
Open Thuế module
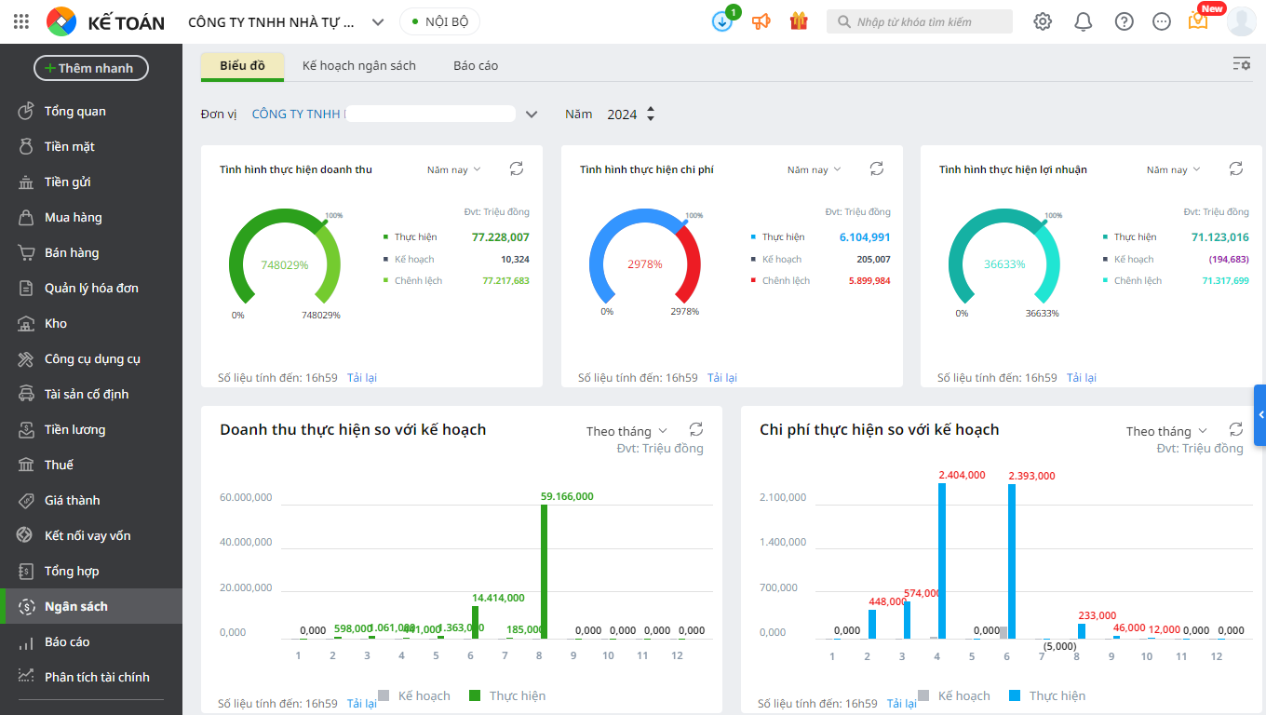(91, 465)
